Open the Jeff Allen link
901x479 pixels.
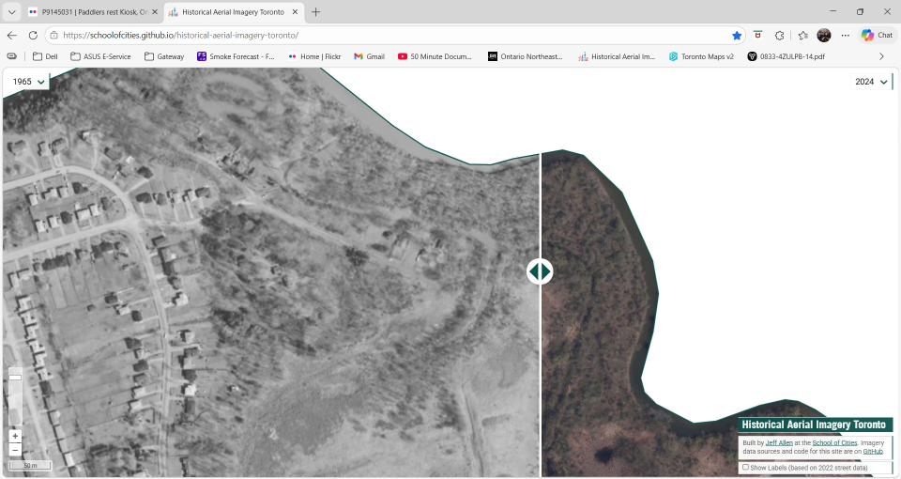point(778,442)
